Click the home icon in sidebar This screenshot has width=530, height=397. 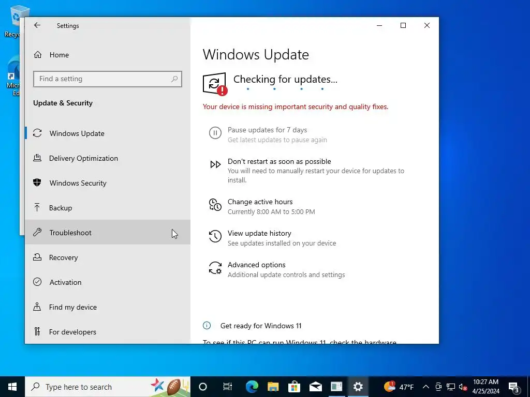pyautogui.click(x=37, y=55)
